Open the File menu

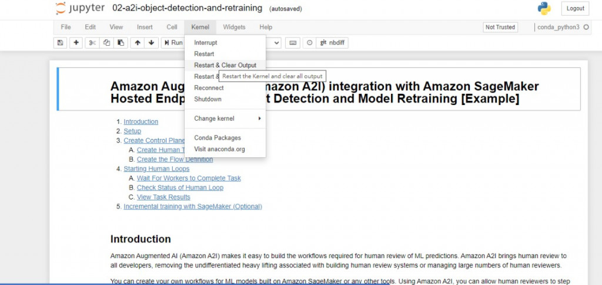pyautogui.click(x=66, y=27)
